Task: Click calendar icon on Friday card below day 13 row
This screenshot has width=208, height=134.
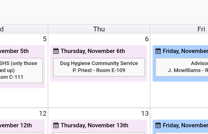Action: 158,125
